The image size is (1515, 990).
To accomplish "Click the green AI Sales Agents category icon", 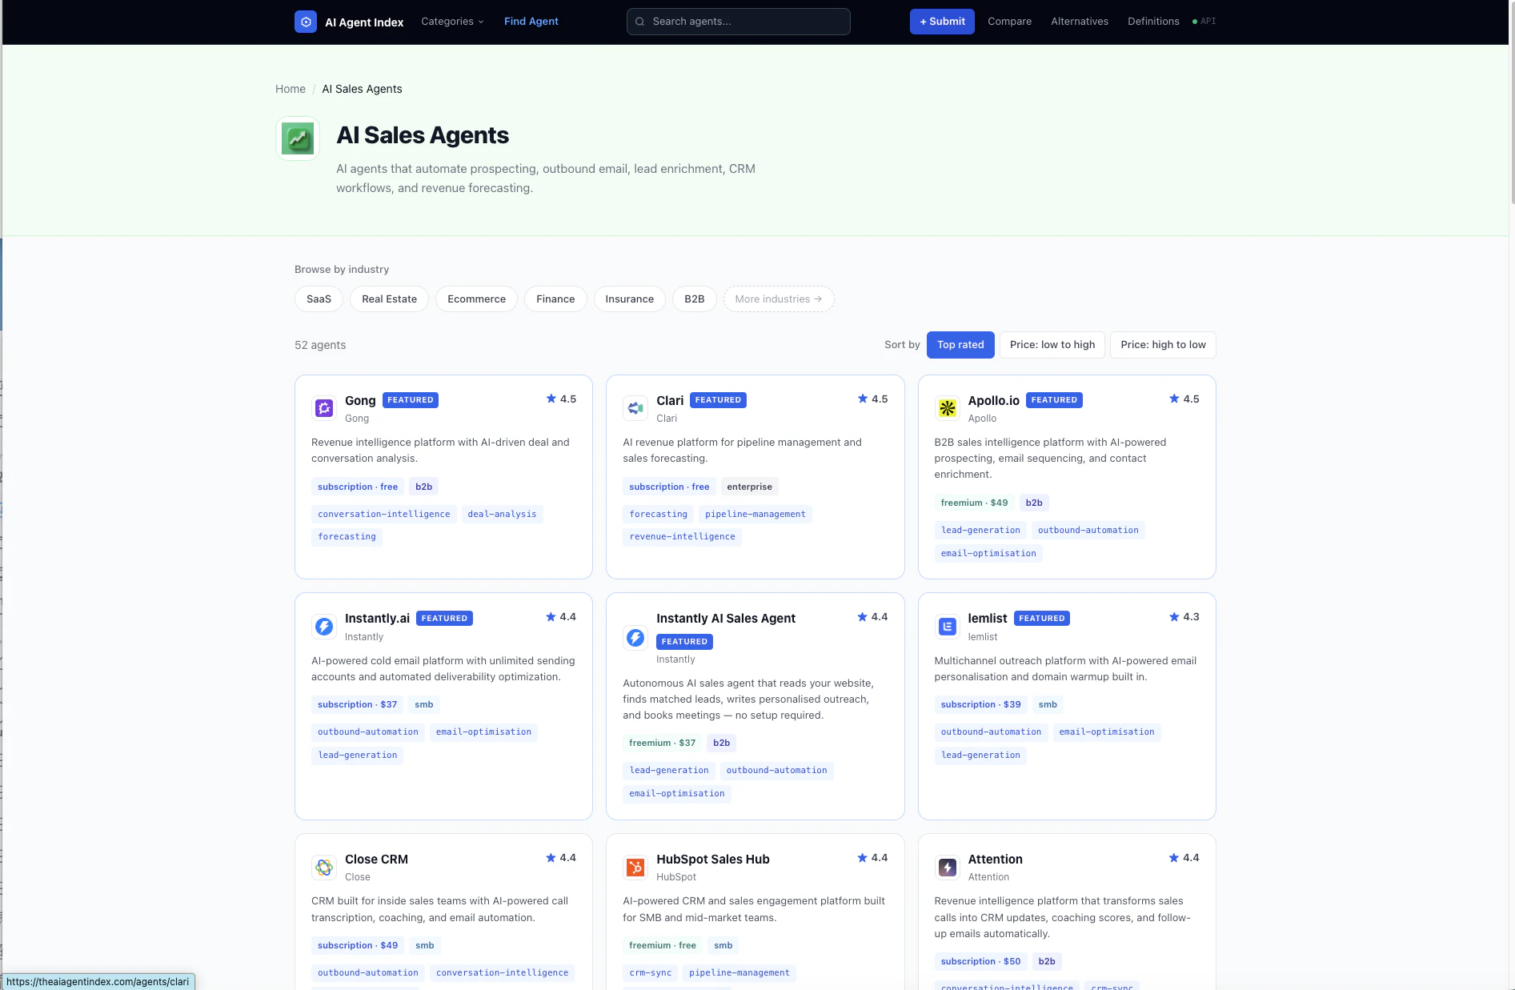I will tap(297, 138).
